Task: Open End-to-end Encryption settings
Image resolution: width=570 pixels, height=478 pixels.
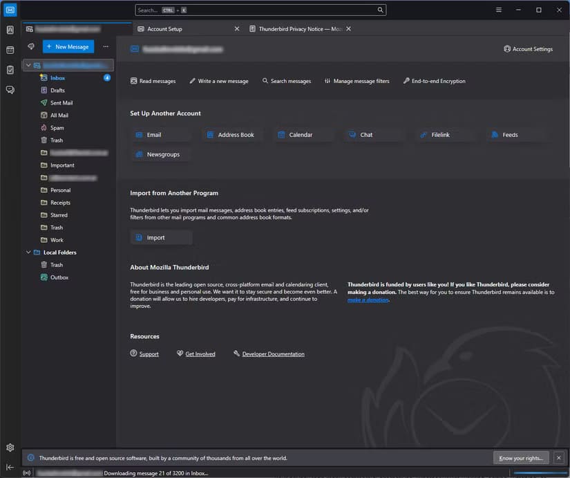Action: coord(435,81)
